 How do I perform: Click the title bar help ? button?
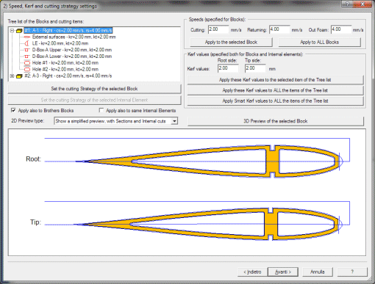347,4
